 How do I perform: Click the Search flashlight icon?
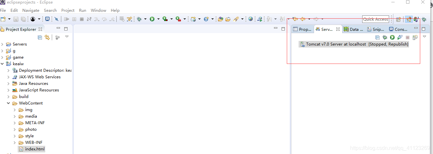236,19
